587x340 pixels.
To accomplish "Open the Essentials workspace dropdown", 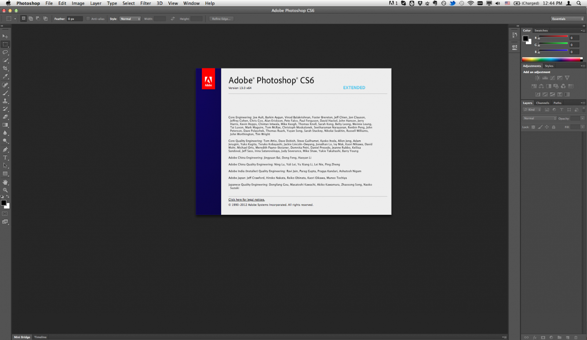I will (x=567, y=19).
